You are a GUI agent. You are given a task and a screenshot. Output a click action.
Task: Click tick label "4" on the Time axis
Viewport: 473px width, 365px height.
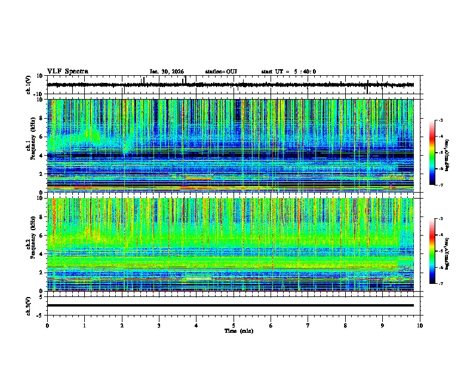[x=196, y=326]
